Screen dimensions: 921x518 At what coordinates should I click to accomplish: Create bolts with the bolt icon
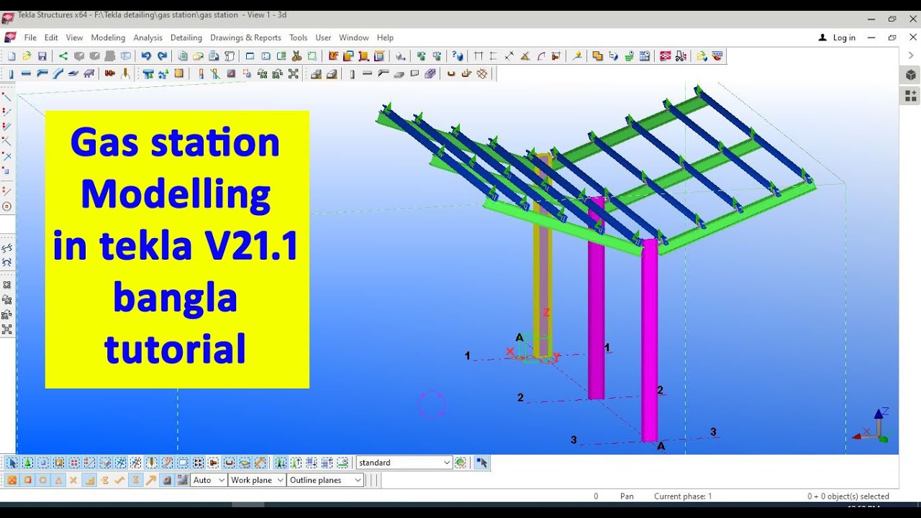pyautogui.click(x=109, y=73)
